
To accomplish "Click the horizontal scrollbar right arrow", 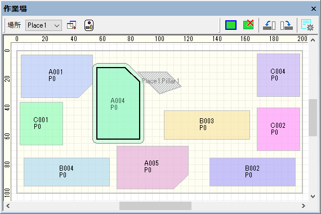I will tap(304, 206).
